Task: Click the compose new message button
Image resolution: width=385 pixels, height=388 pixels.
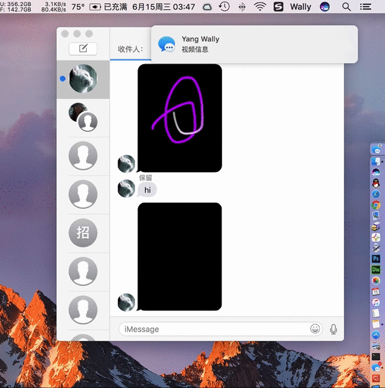Action: coord(83,48)
